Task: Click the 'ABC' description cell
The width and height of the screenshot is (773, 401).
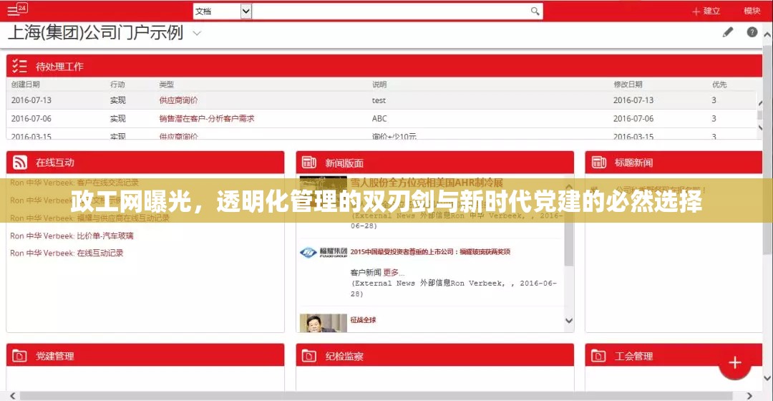Action: coord(379,118)
